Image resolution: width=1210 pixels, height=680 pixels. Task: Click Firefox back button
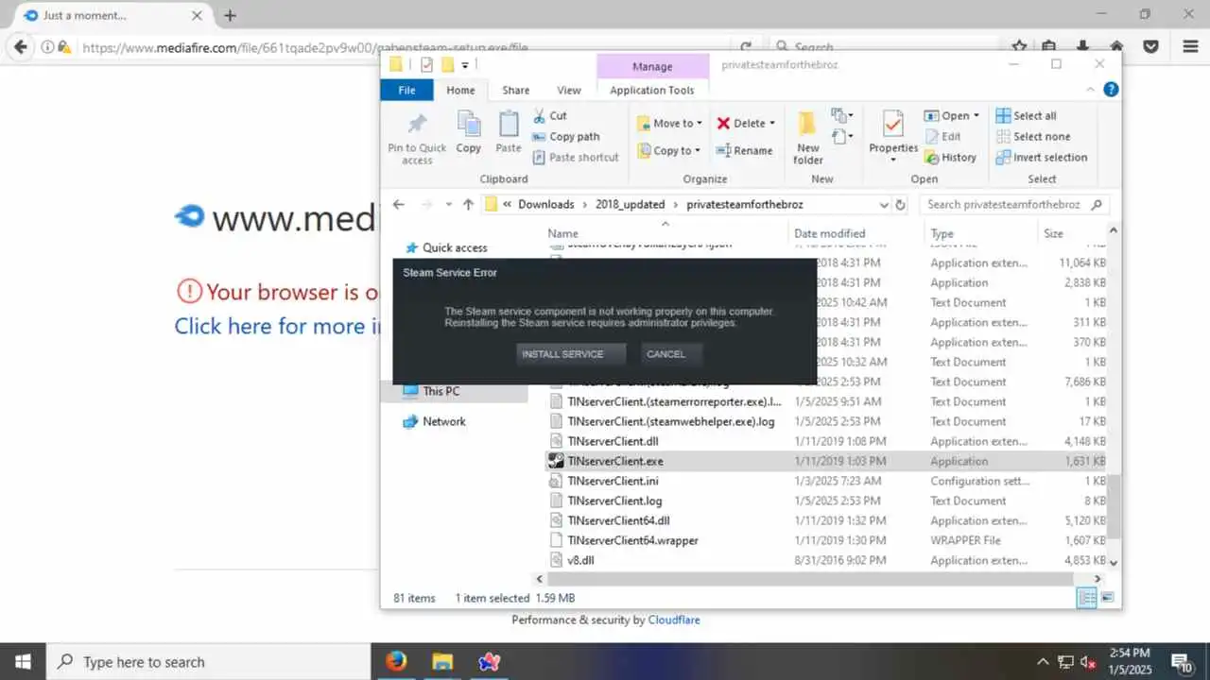[20, 46]
